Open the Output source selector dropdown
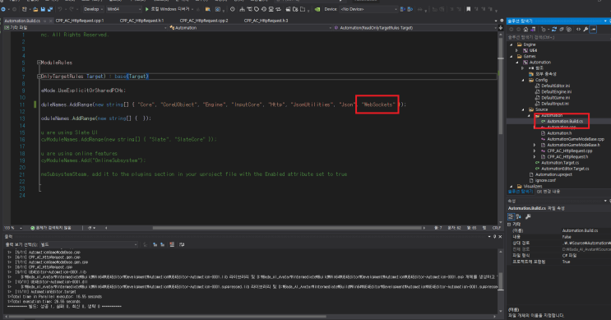Screen dimensions: 611x320 tap(89, 244)
